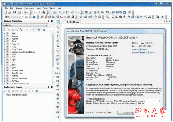Image resolution: width=173 pixels, height=122 pixels.
Task: Click the Print icon
Action: click(25, 12)
